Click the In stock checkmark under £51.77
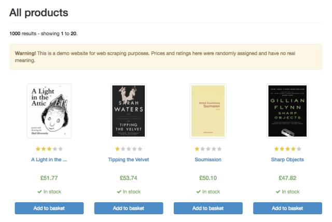The image size is (332, 222). 39,192
